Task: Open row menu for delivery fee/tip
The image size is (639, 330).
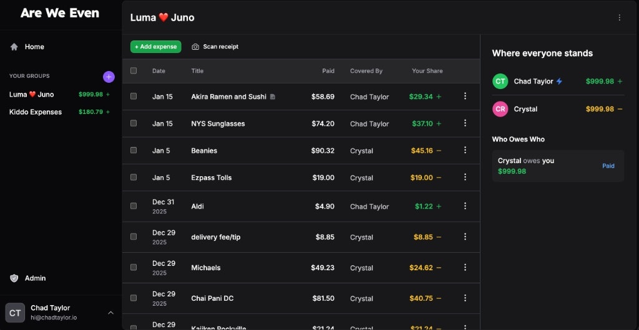Action: pos(465,236)
